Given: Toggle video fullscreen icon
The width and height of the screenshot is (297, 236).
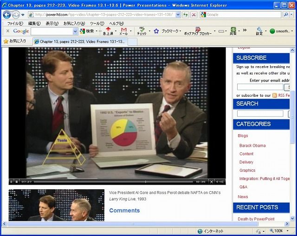Looking at the screenshot, I should coord(212,181).
